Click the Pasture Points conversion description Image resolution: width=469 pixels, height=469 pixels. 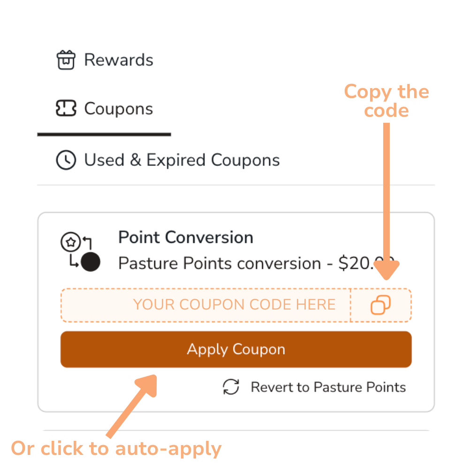click(x=244, y=264)
